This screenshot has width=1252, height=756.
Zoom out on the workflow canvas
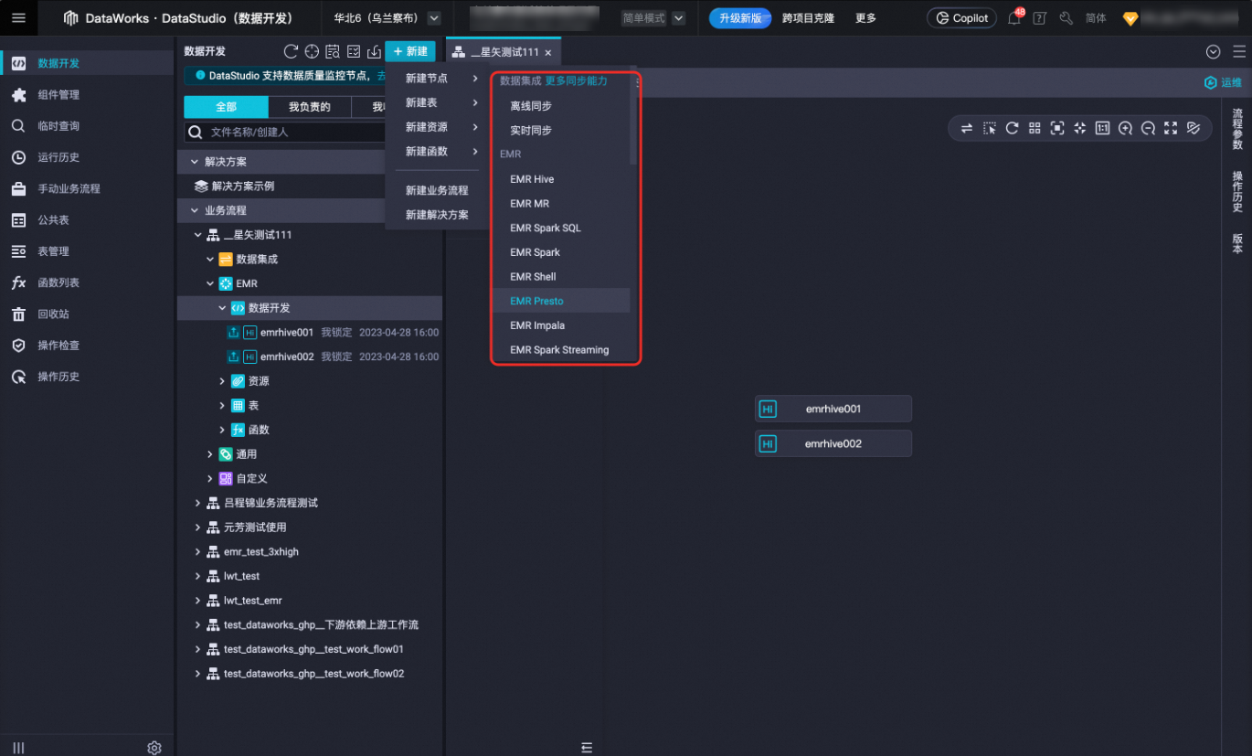(1148, 128)
